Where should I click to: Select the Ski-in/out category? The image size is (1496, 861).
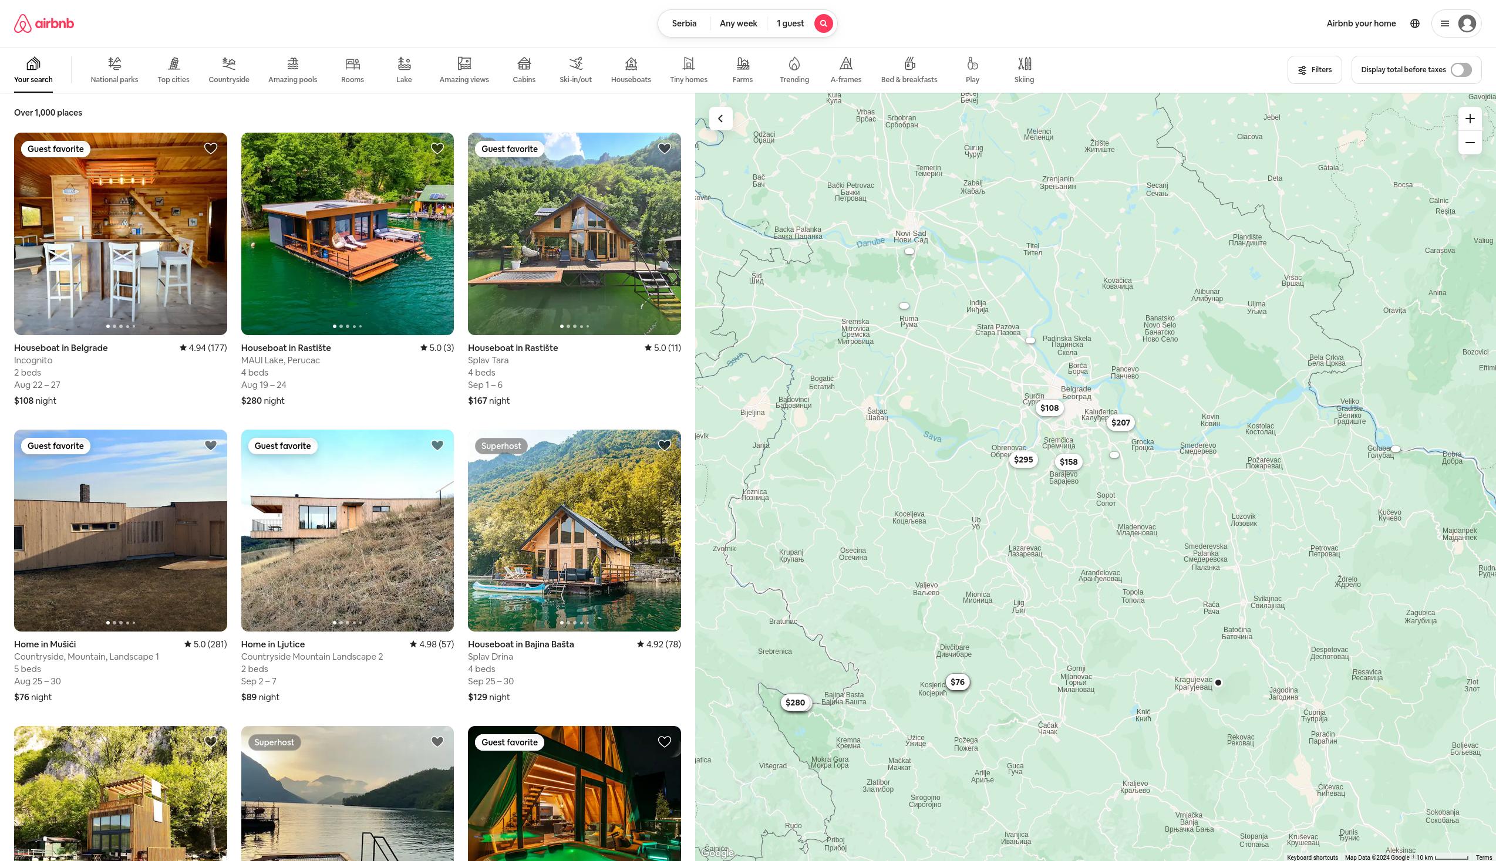(575, 70)
